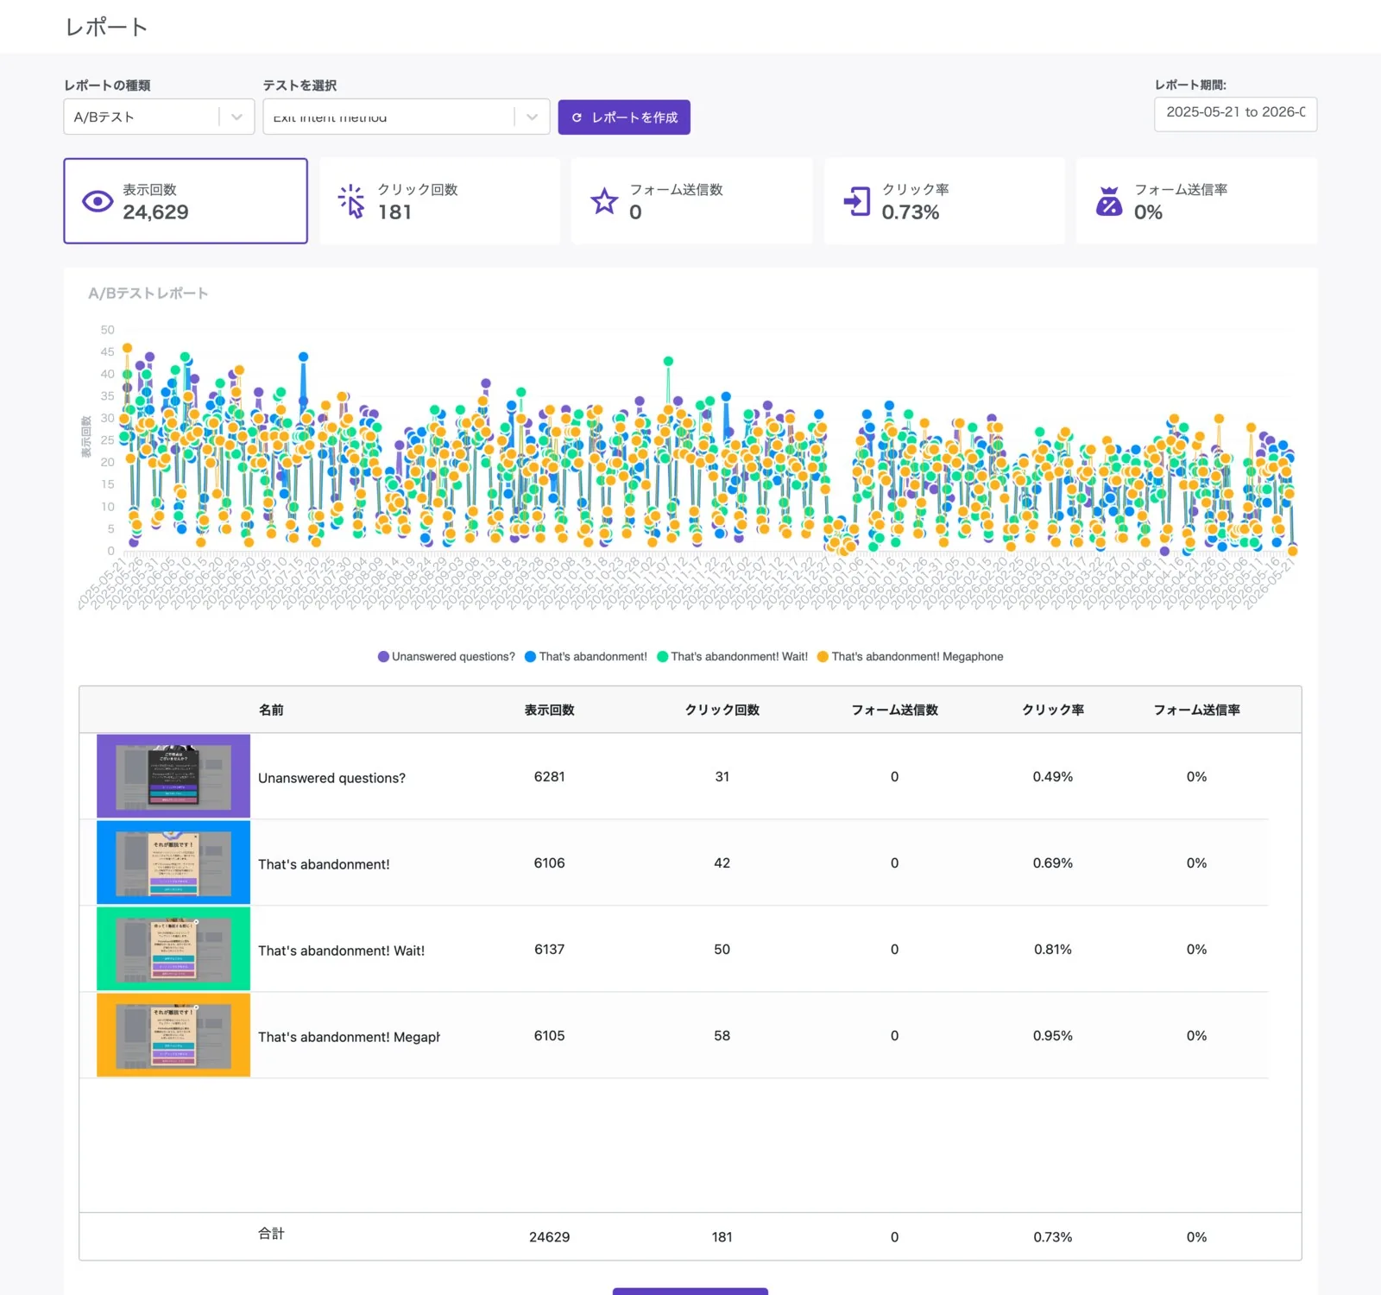
Task: Click the 名前 column header
Action: click(271, 710)
